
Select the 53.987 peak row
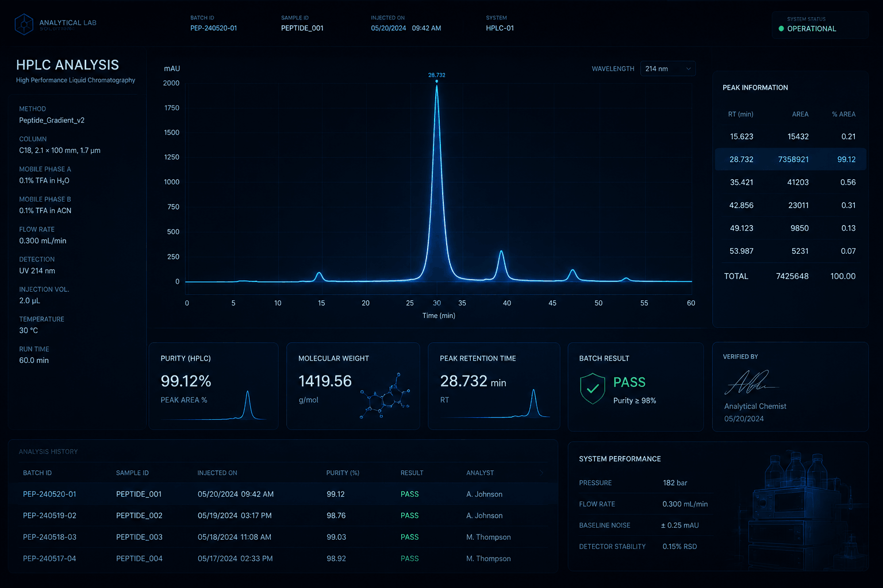[790, 252]
